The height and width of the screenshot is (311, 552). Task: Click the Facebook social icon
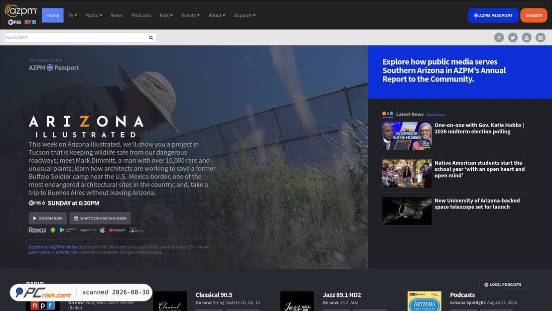tap(499, 37)
